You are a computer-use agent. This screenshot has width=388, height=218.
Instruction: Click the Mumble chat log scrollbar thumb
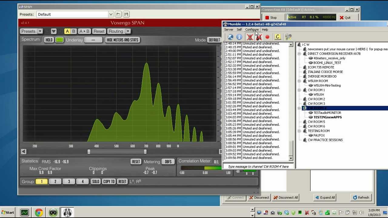[x=291, y=148]
